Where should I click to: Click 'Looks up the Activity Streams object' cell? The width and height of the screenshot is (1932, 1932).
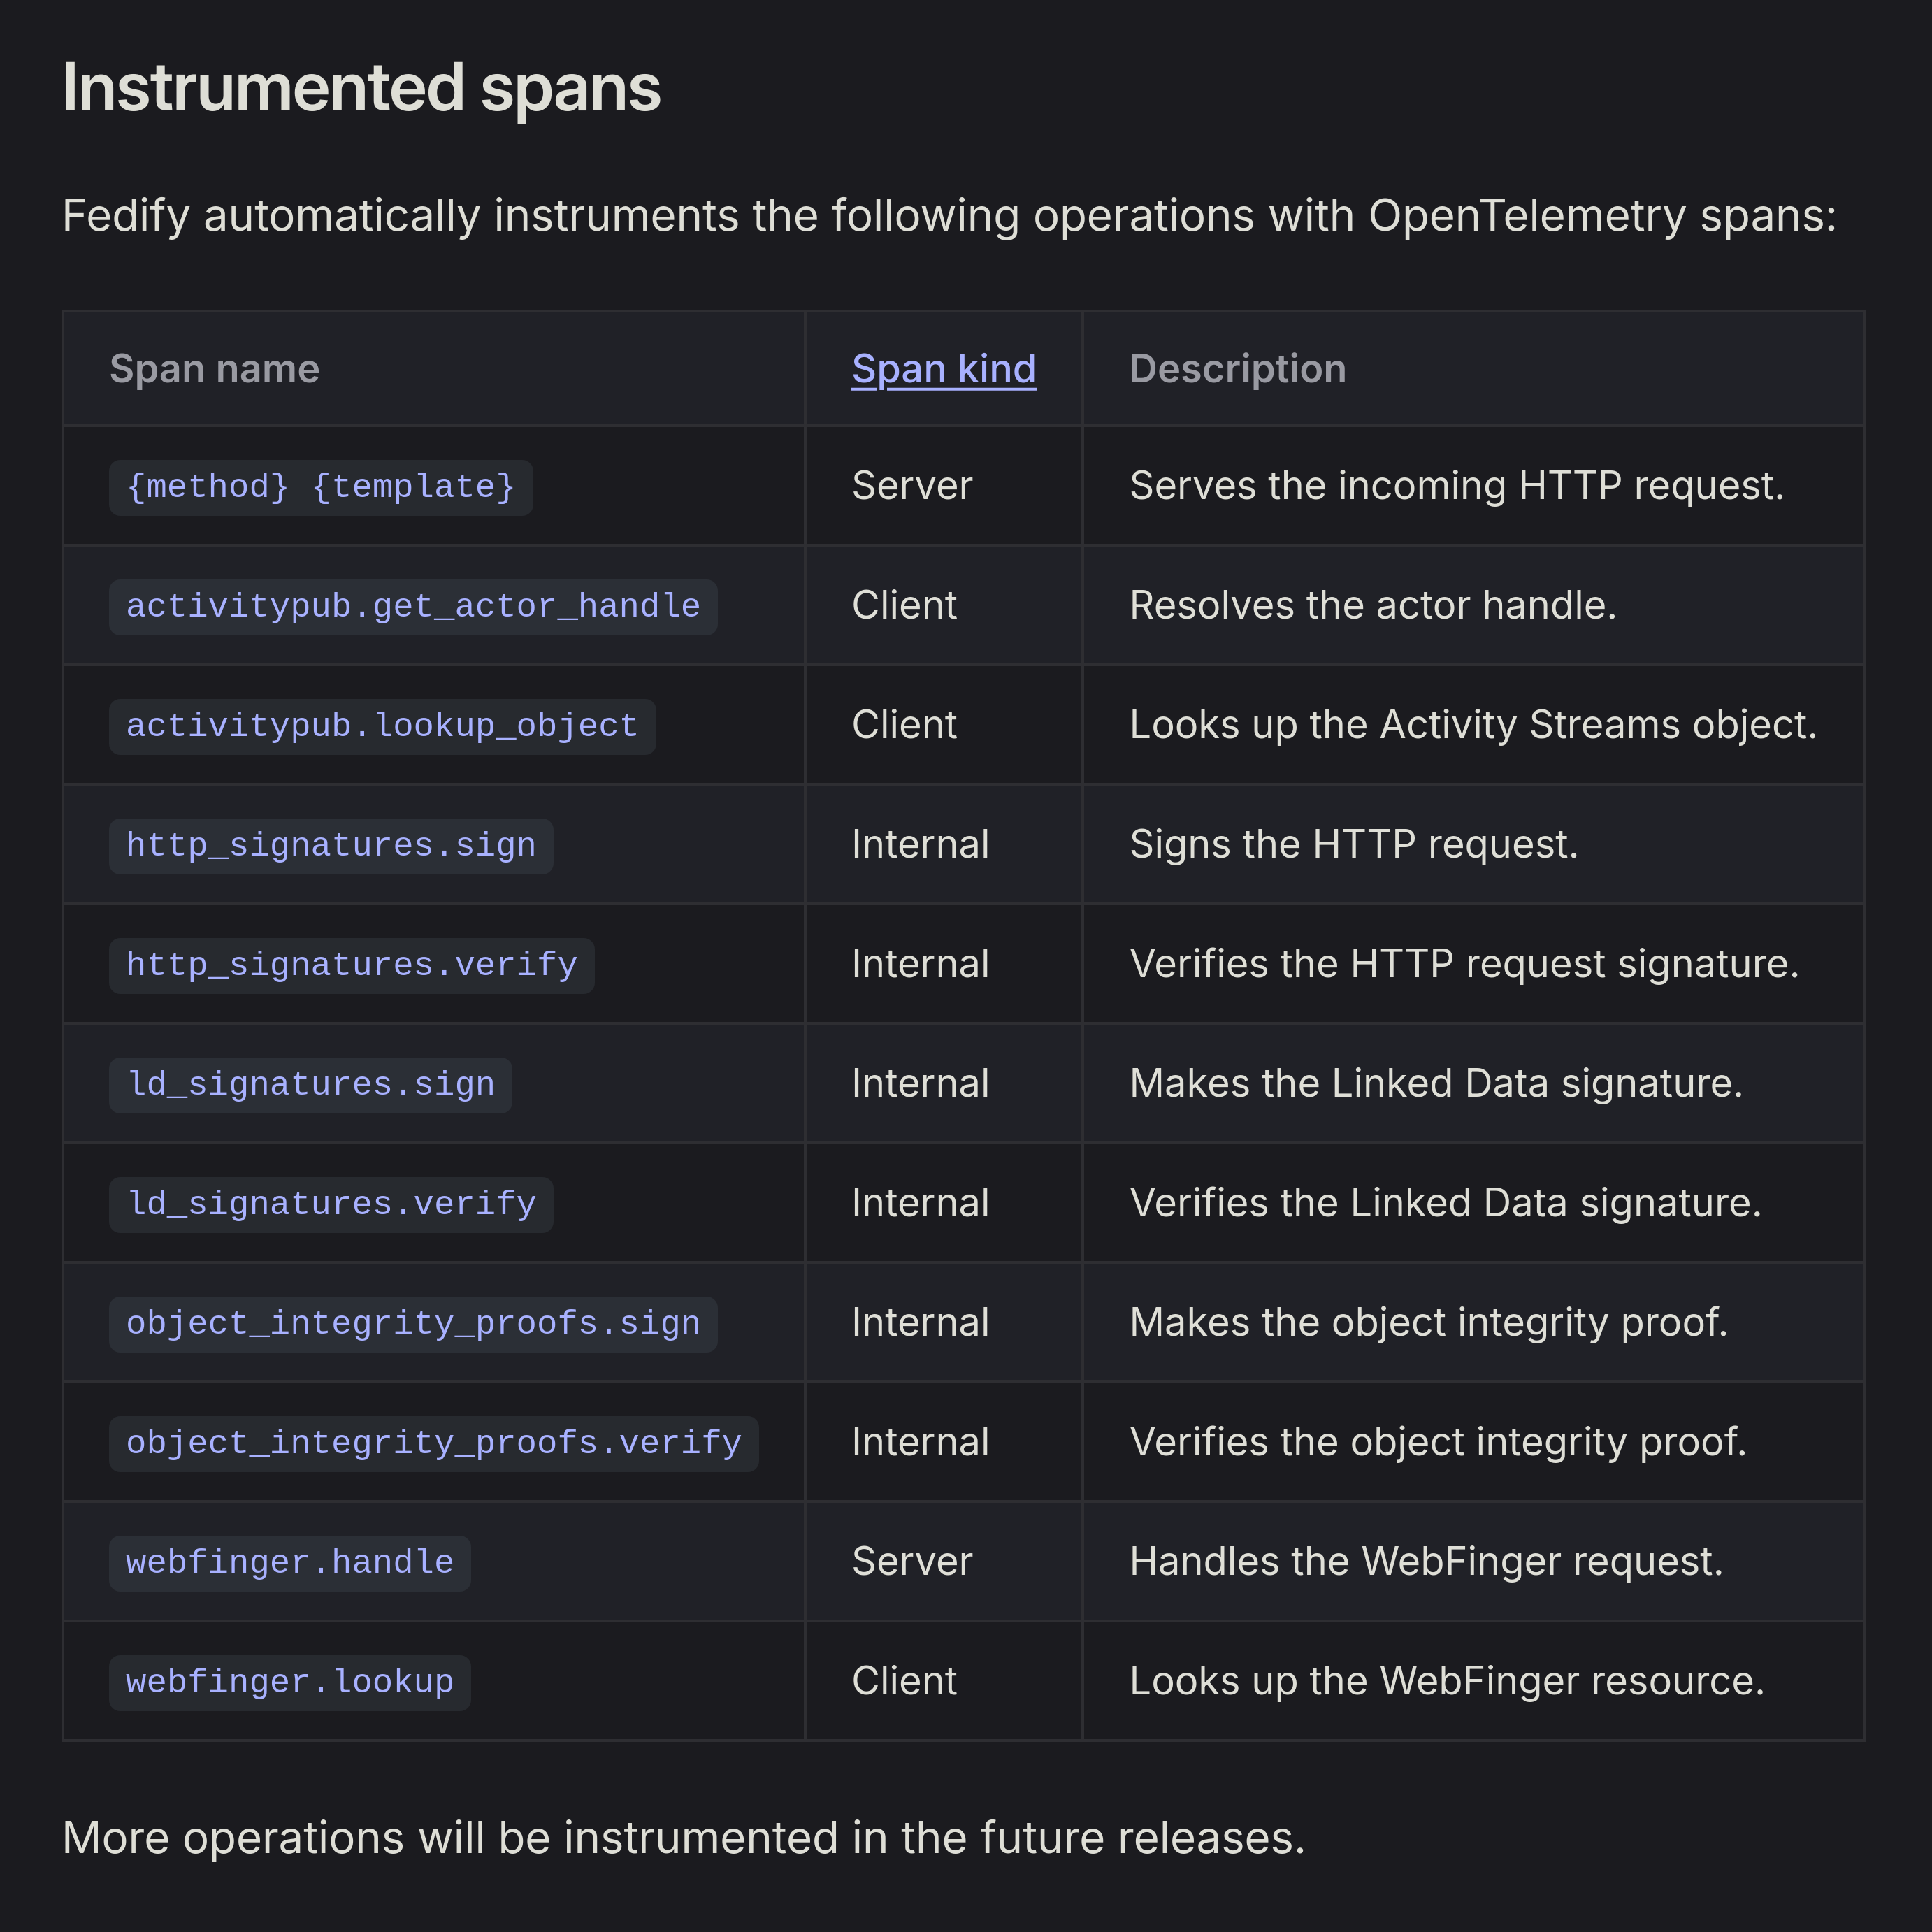click(x=1472, y=725)
